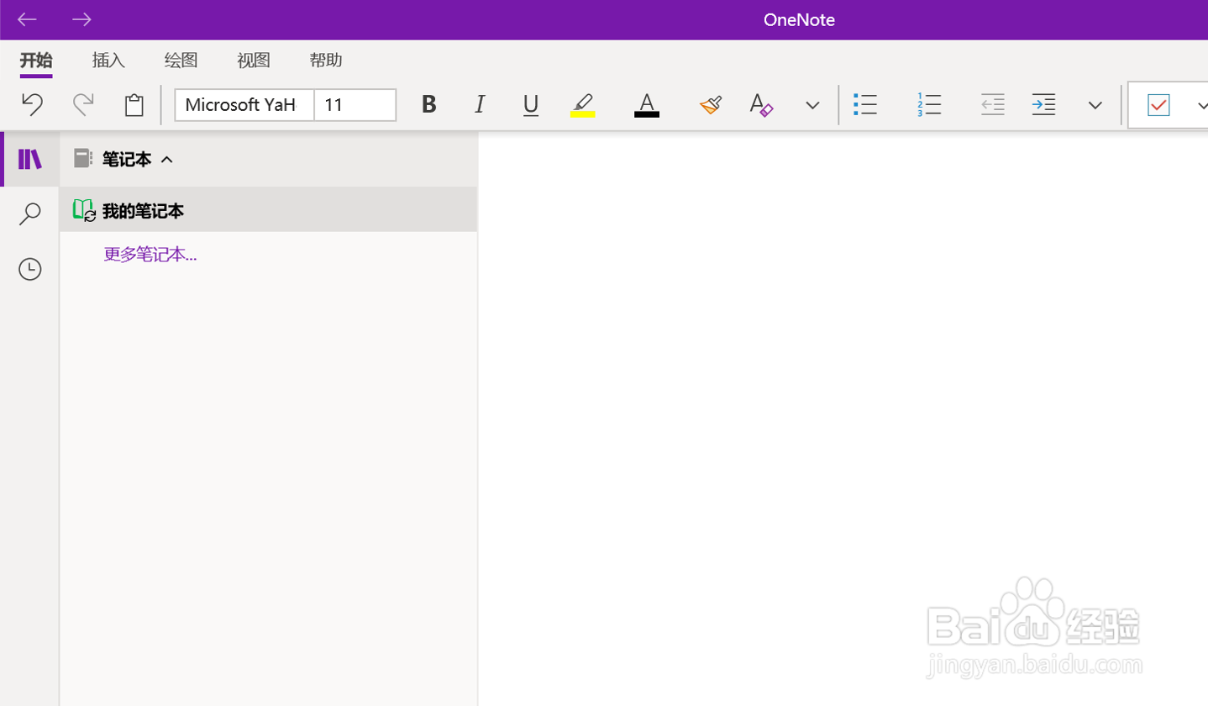Select the format painter brush
This screenshot has height=706, width=1208.
pos(711,105)
